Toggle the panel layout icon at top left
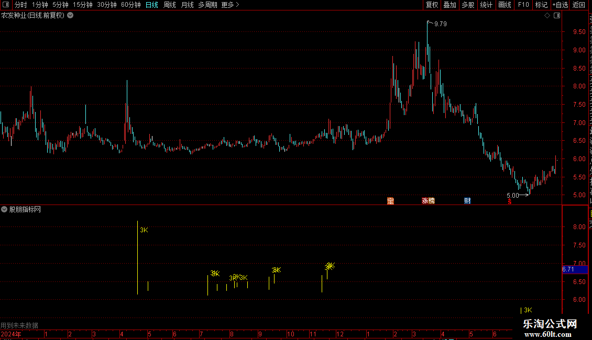The height and width of the screenshot is (340, 592). (6, 5)
